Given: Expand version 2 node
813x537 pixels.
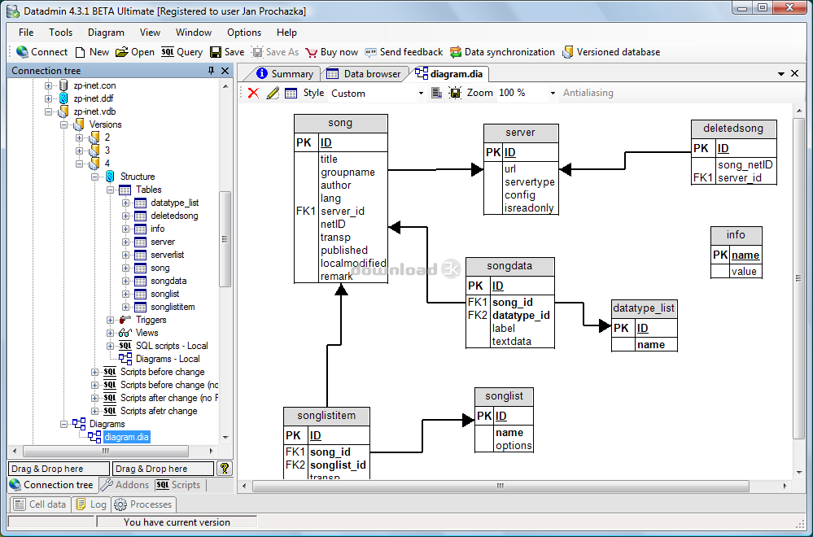Looking at the screenshot, I should [x=79, y=138].
